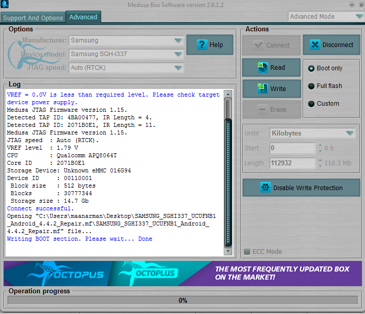Increase the Length value with up stepper
The width and height of the screenshot is (365, 314).
320,160
